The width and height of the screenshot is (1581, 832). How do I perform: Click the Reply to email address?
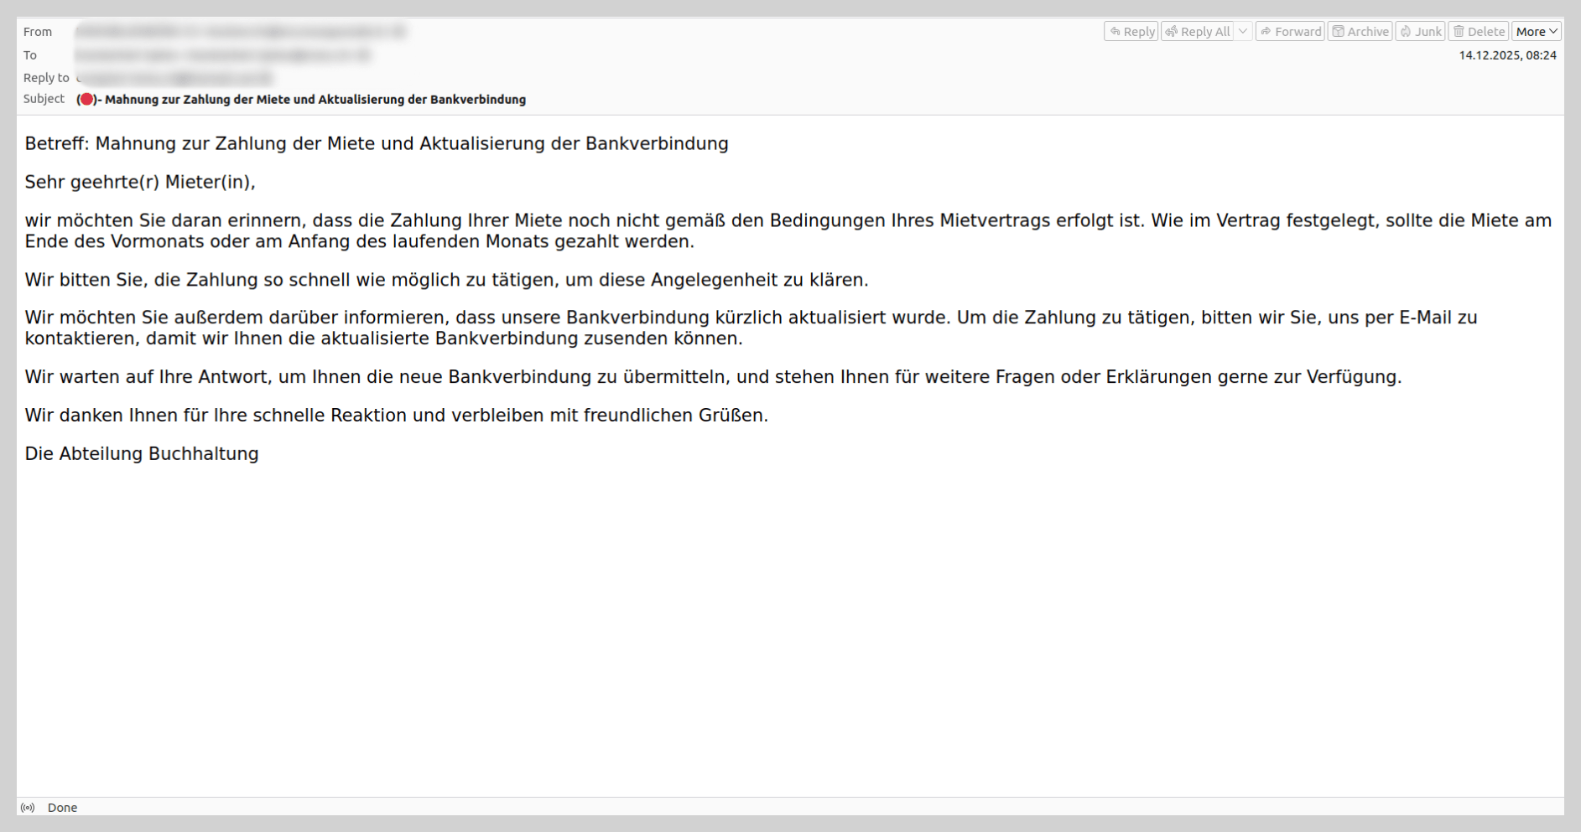[174, 78]
